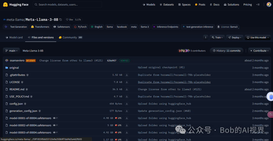Screen dimensions: 273x141
Task: Open the LICENSE commit message link
Action: coord(174,82)
